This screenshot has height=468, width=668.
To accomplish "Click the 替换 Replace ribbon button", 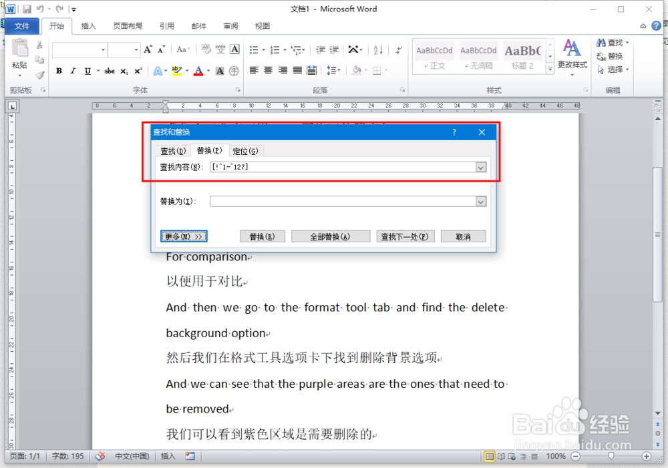I will point(610,56).
